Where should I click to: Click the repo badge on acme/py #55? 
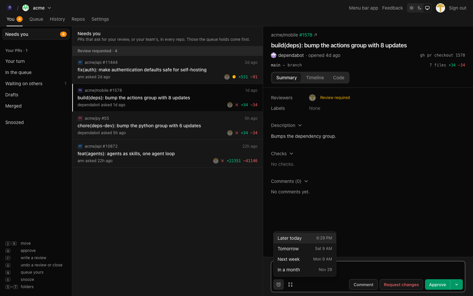[80, 118]
